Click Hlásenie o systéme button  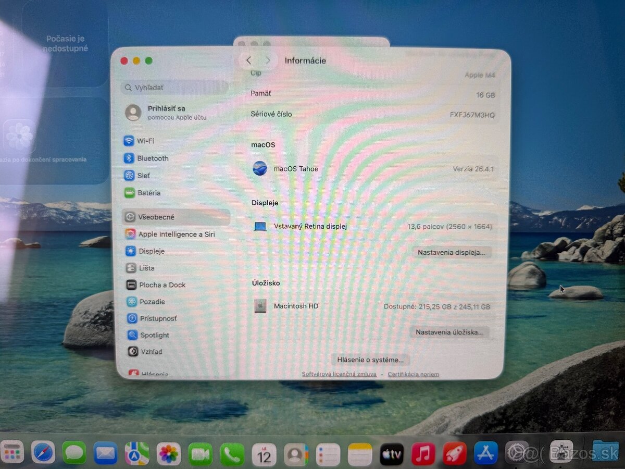[370, 360]
